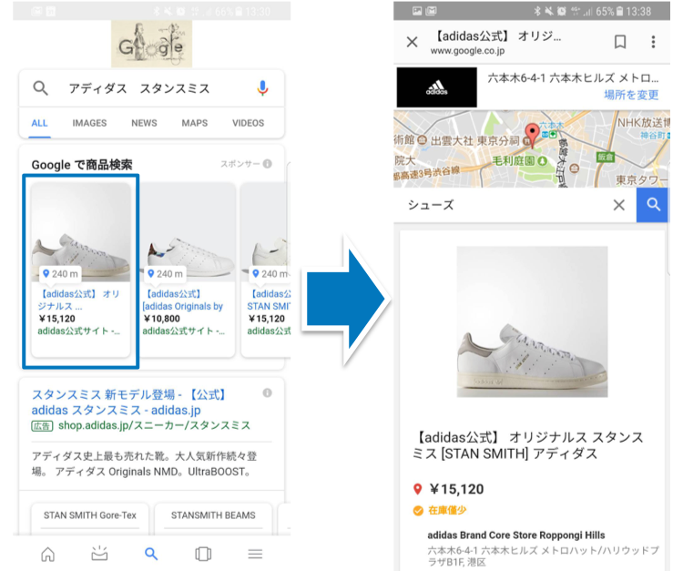Image resolution: width=683 pixels, height=571 pixels.
Task: Clear the シューズ search field with X
Action: tap(619, 205)
